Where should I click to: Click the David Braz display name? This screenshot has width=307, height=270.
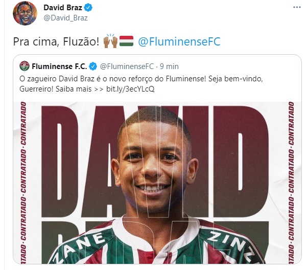point(63,8)
